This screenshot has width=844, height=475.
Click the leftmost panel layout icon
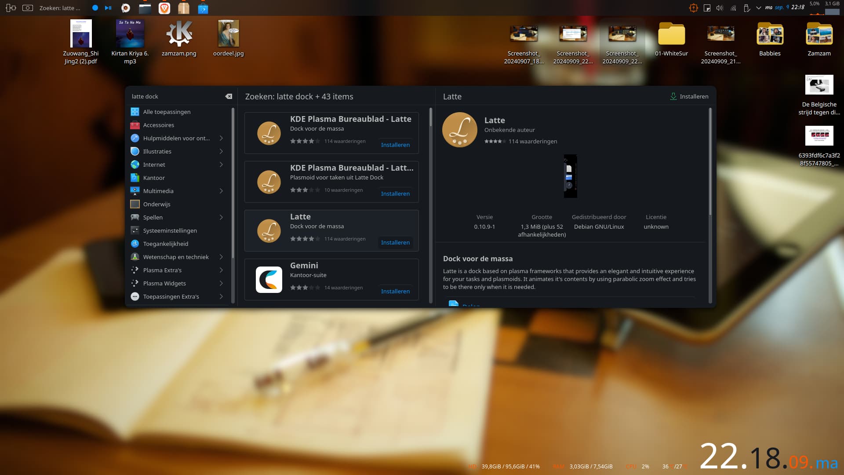[11, 8]
